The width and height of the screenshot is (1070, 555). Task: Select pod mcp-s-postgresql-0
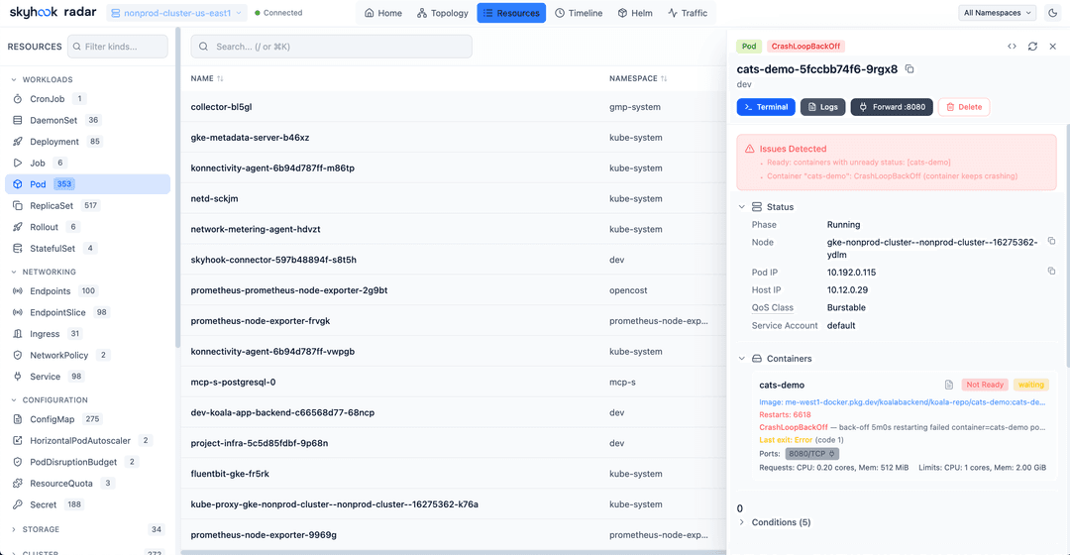[453, 383]
